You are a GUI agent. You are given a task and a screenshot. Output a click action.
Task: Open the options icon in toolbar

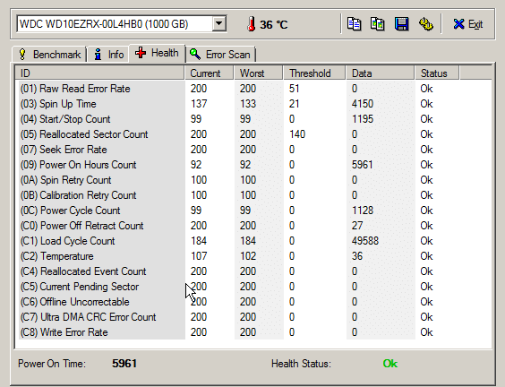[x=426, y=24]
